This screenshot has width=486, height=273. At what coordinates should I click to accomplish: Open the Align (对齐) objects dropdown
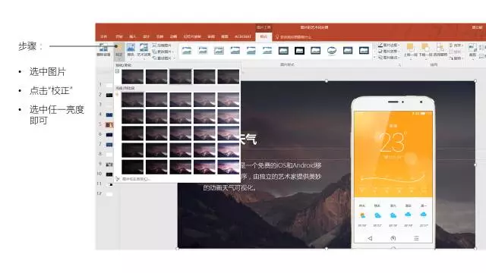coord(456,45)
